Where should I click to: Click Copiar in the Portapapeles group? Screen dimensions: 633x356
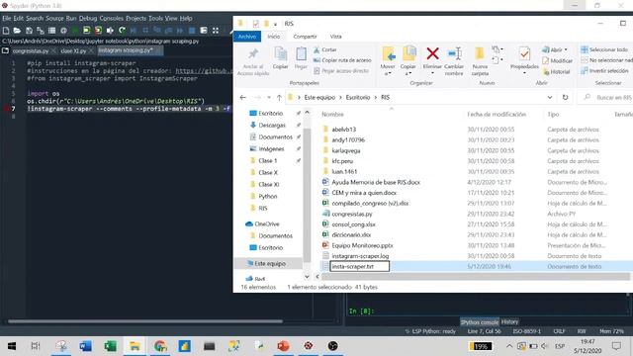click(280, 57)
